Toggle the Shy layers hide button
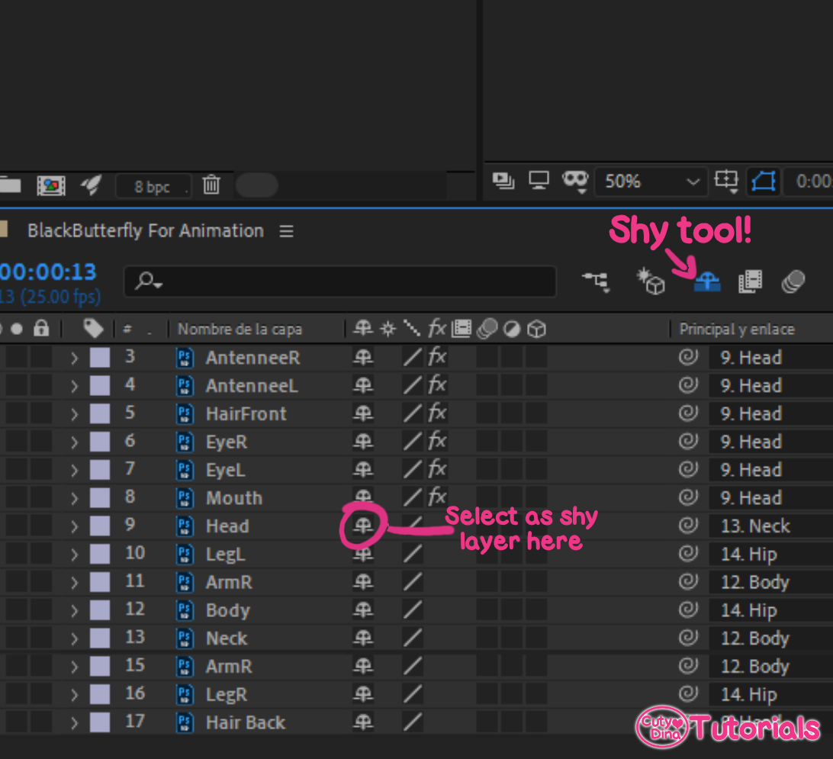 (707, 282)
